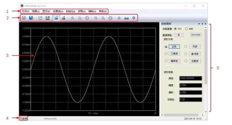Click the blue-and-yellow floppy disk save icon

pyautogui.click(x=47, y=18)
